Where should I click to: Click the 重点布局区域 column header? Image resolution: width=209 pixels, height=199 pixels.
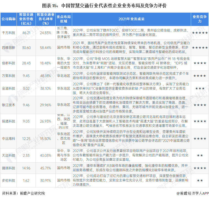coord(64,19)
